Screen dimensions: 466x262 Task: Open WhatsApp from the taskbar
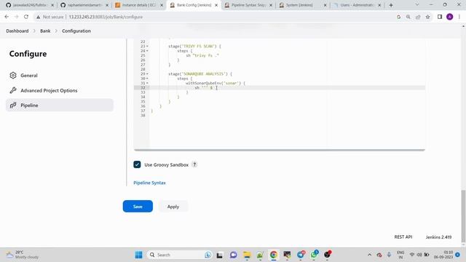click(x=314, y=255)
